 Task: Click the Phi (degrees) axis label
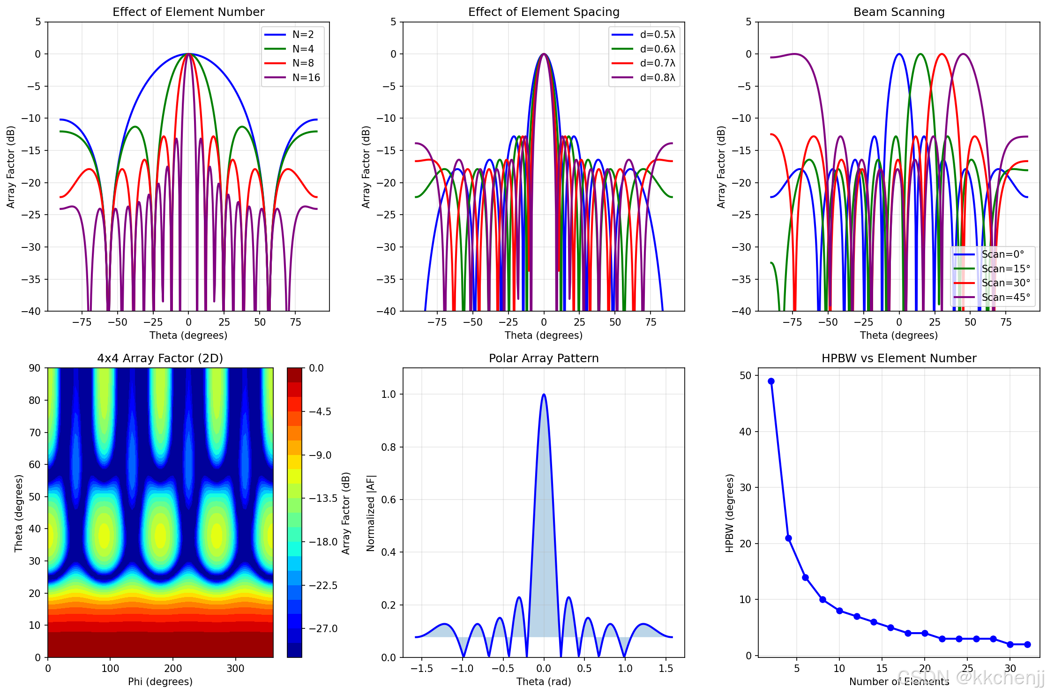point(160,682)
